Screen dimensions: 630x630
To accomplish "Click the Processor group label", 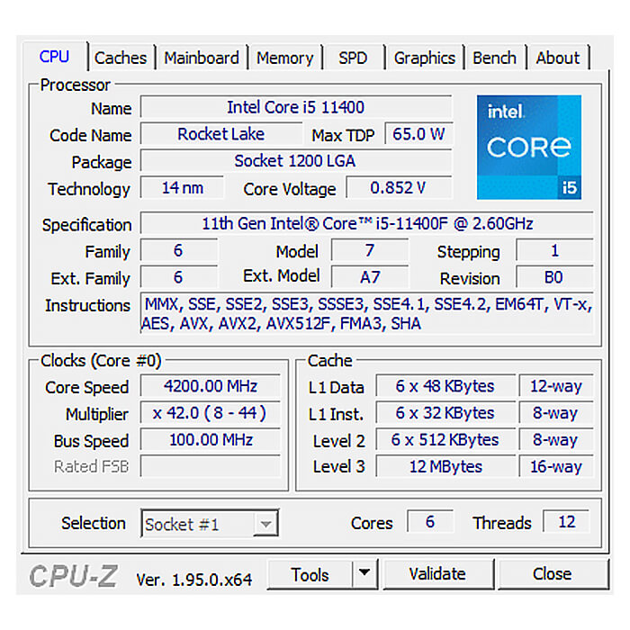I will click(x=75, y=85).
